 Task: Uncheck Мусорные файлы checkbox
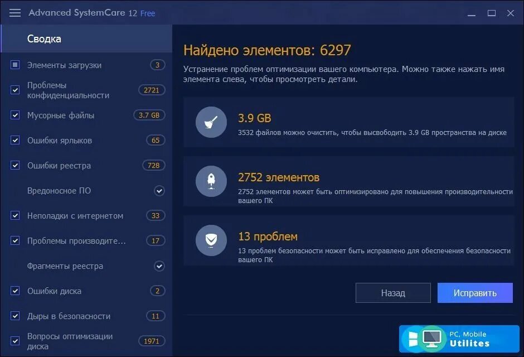click(x=15, y=115)
